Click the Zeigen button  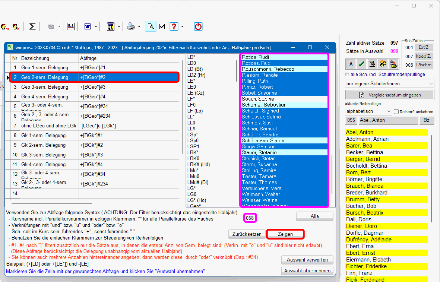(285, 234)
